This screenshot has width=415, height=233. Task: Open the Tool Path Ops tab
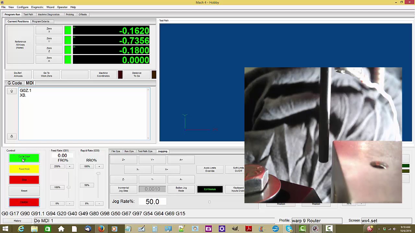coord(145,151)
